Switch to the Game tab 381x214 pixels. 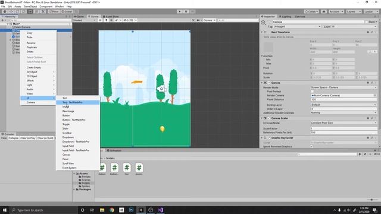tap(79, 17)
